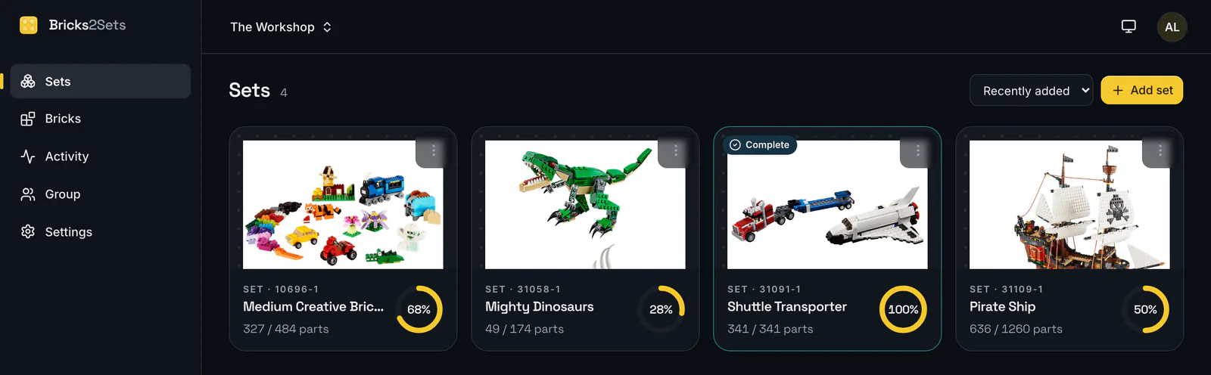The image size is (1211, 375).
Task: Click Shuttle Transporter 100% progress ring
Action: 903,309
